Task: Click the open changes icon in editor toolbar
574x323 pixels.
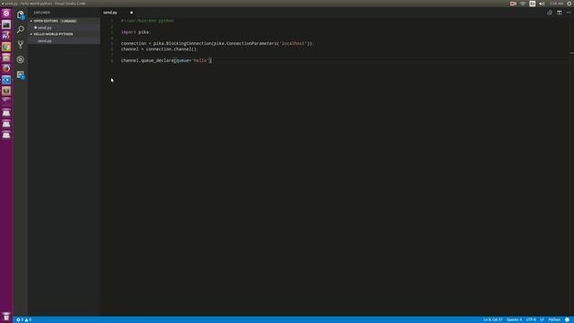Action: tap(550, 13)
